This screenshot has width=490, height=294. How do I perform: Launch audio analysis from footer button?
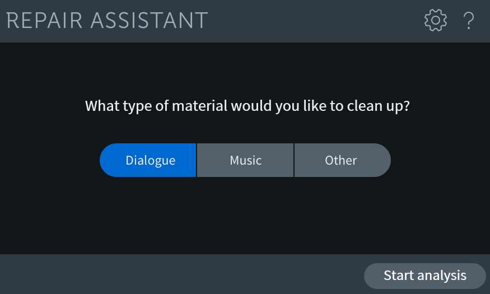point(424,276)
